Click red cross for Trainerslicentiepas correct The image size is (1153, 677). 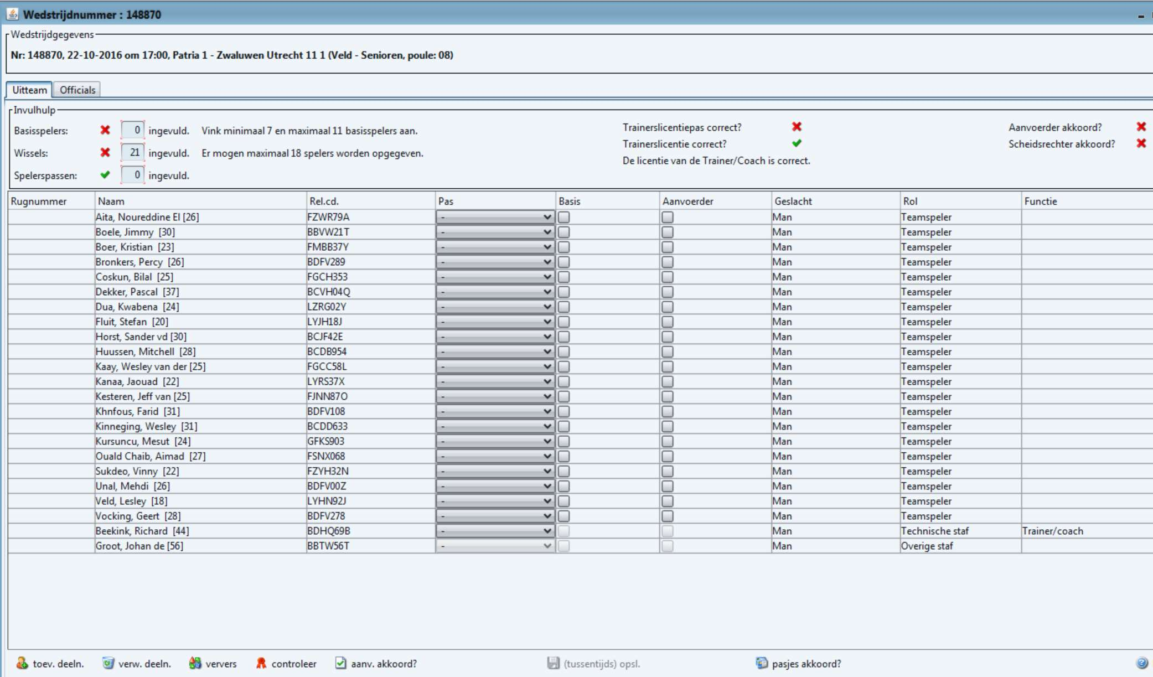coord(797,127)
